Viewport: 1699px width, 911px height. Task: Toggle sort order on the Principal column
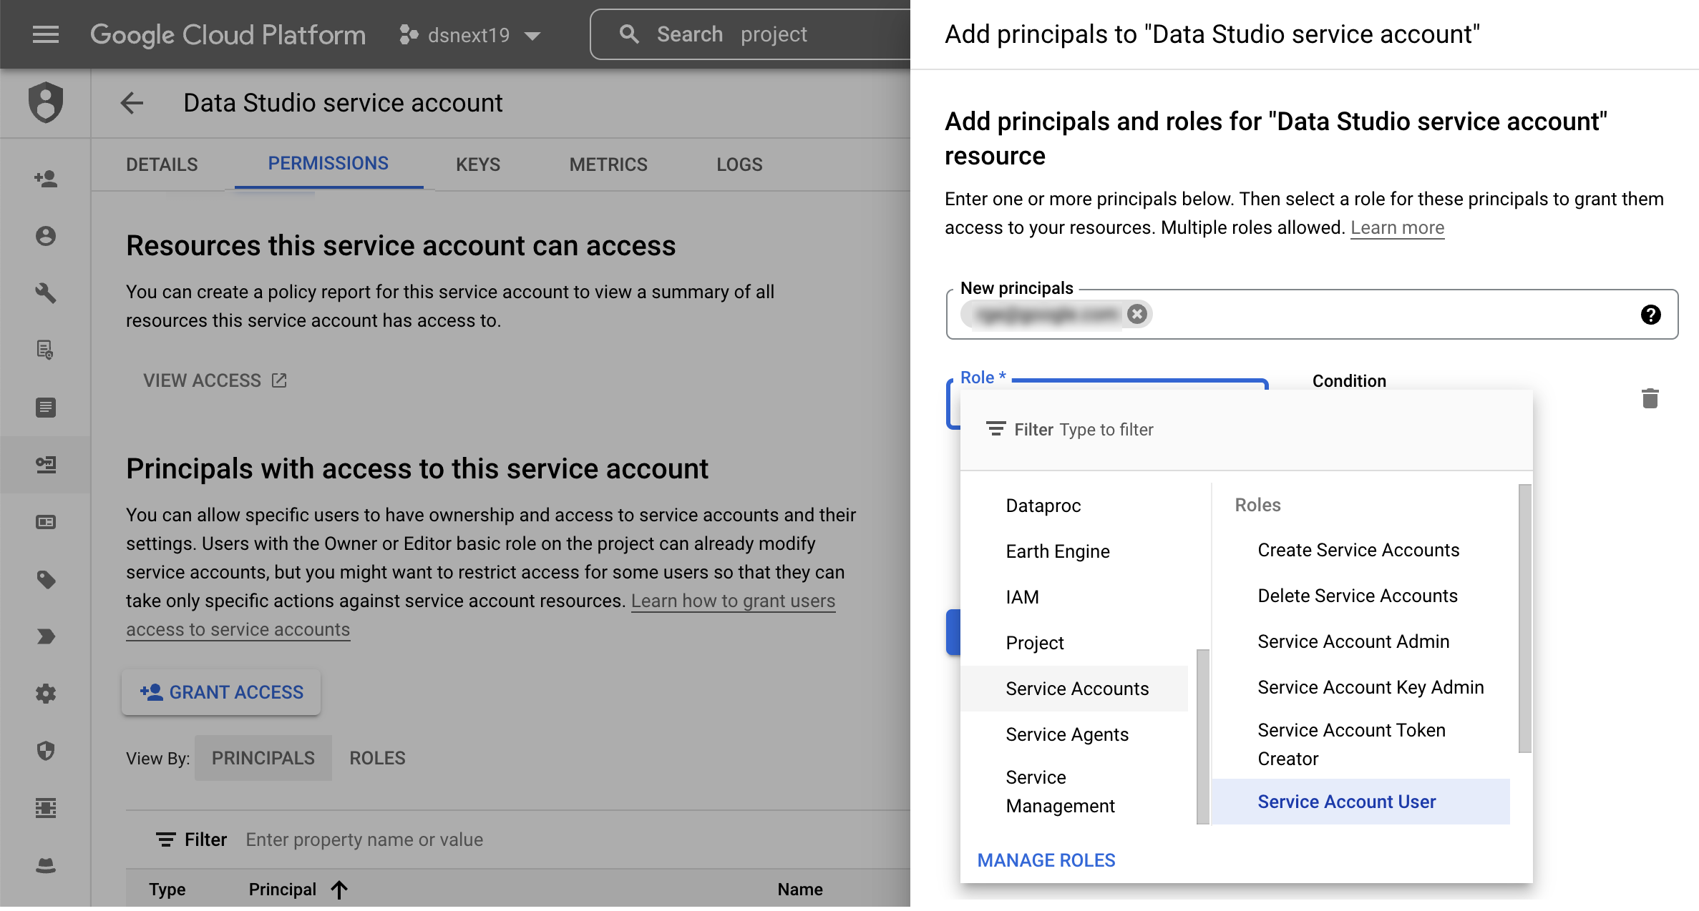click(339, 889)
